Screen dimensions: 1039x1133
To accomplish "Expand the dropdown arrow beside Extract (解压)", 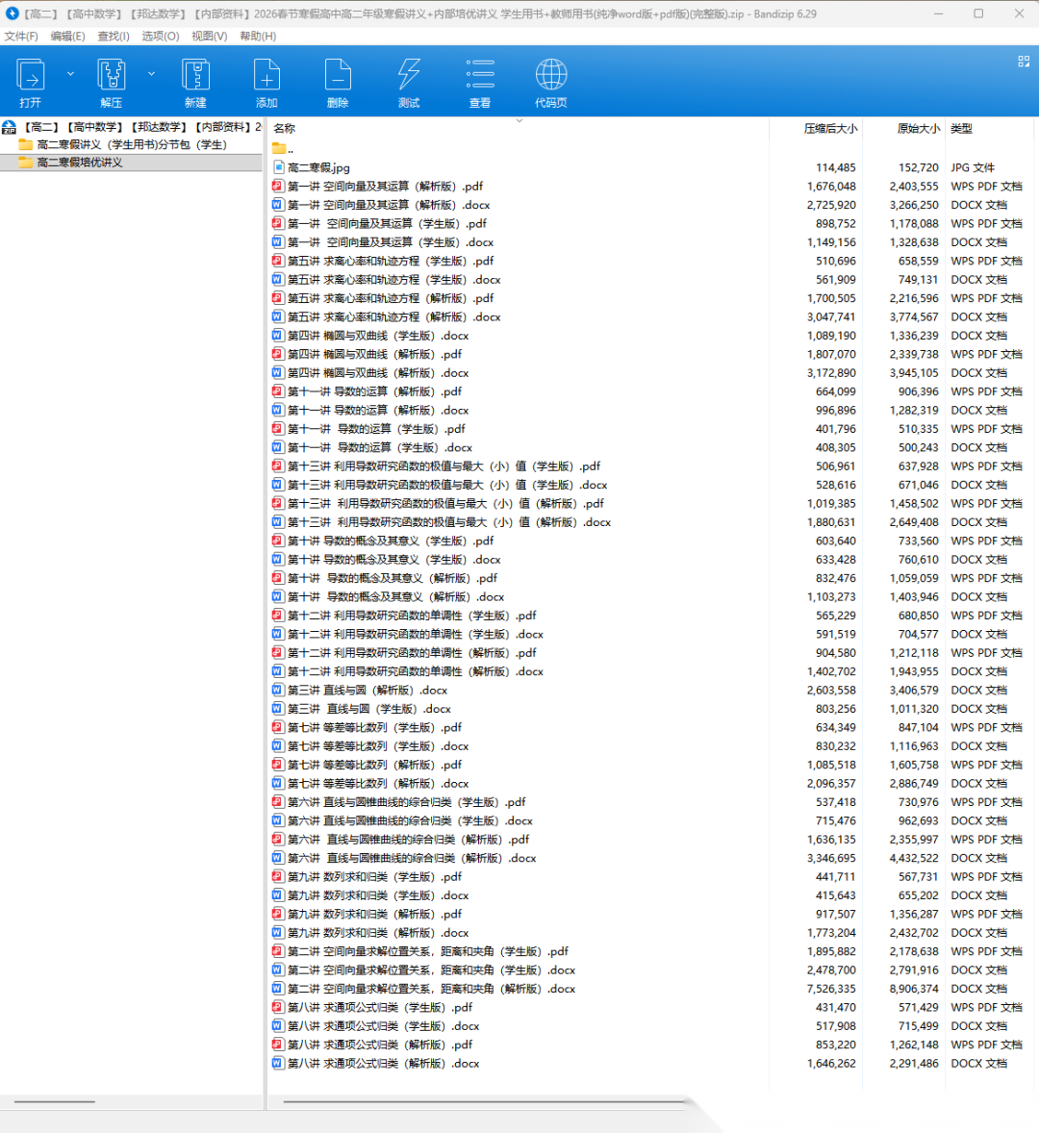I will click(151, 74).
